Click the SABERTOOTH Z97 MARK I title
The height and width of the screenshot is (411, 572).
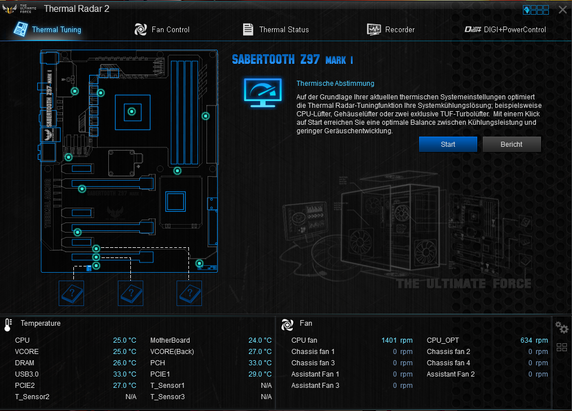point(293,59)
